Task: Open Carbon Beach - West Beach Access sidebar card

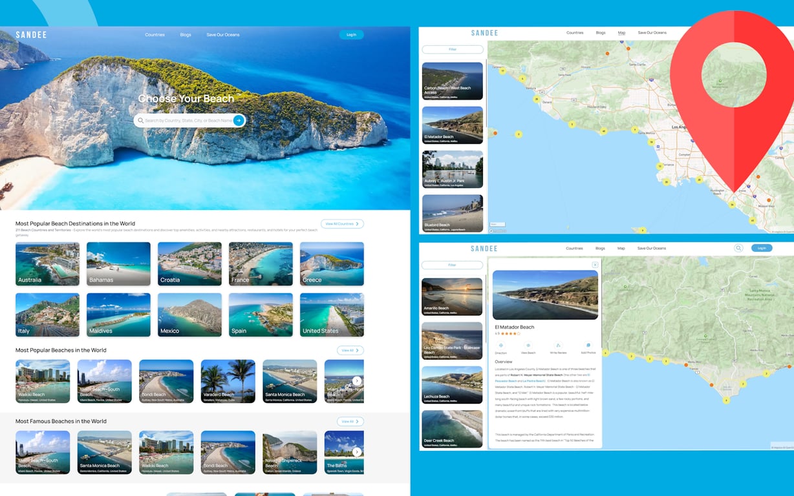Action: pos(453,81)
